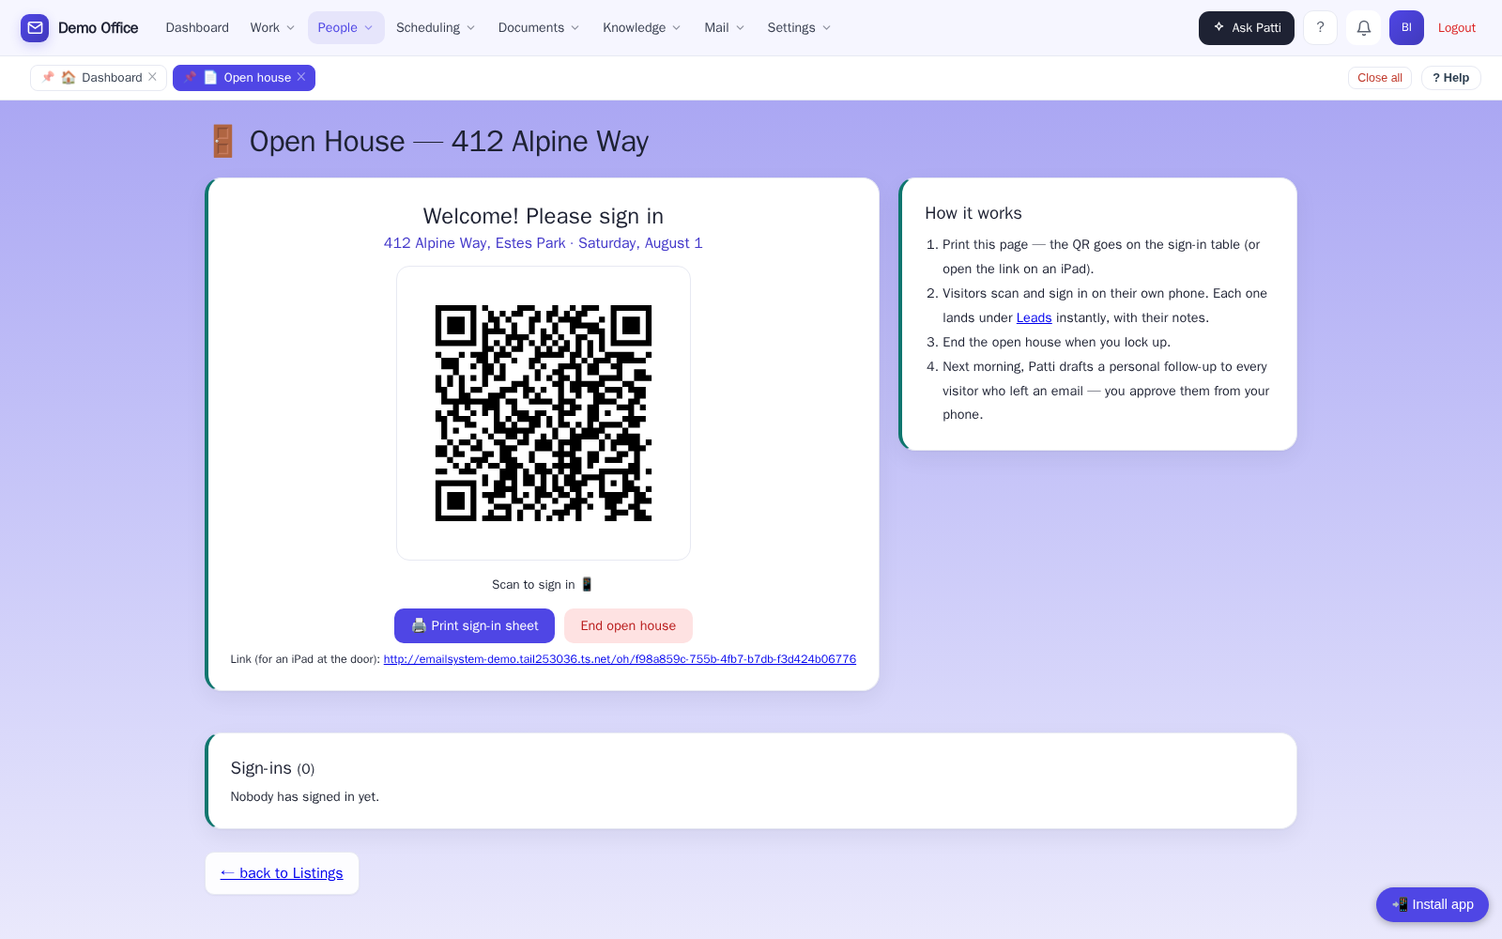
Task: Expand the Scheduling dropdown menu
Action: tap(436, 28)
